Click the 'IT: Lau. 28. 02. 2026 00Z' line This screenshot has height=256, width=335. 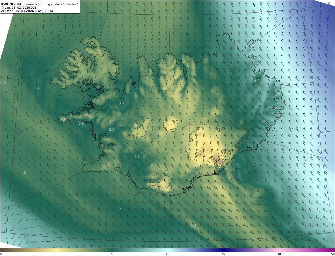click(x=19, y=8)
